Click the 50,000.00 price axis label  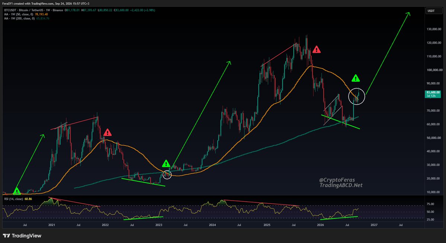tap(434, 138)
